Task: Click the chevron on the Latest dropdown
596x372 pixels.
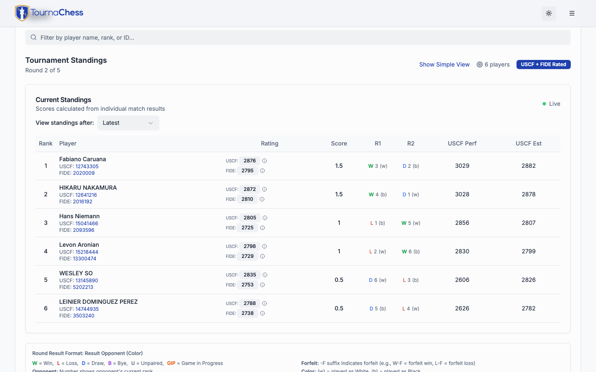Action: pos(151,123)
